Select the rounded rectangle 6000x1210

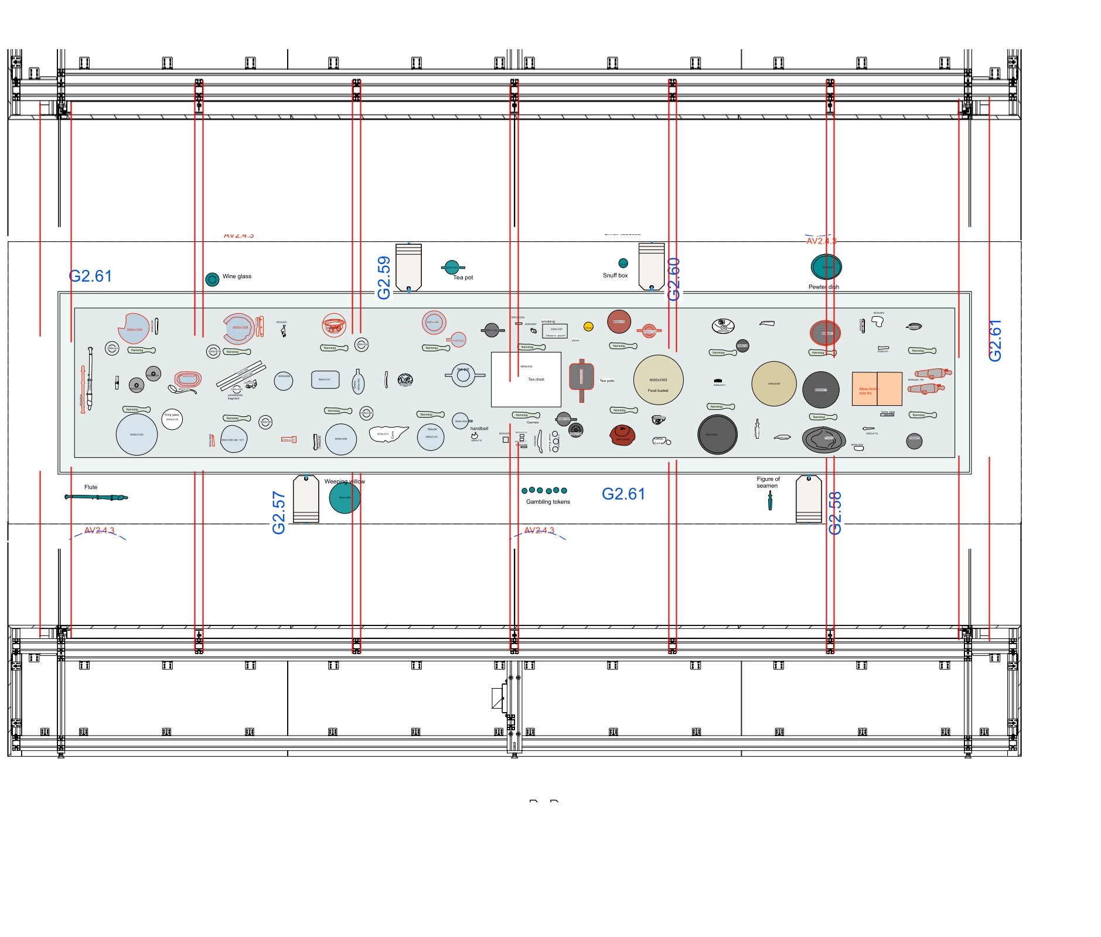coord(325,379)
